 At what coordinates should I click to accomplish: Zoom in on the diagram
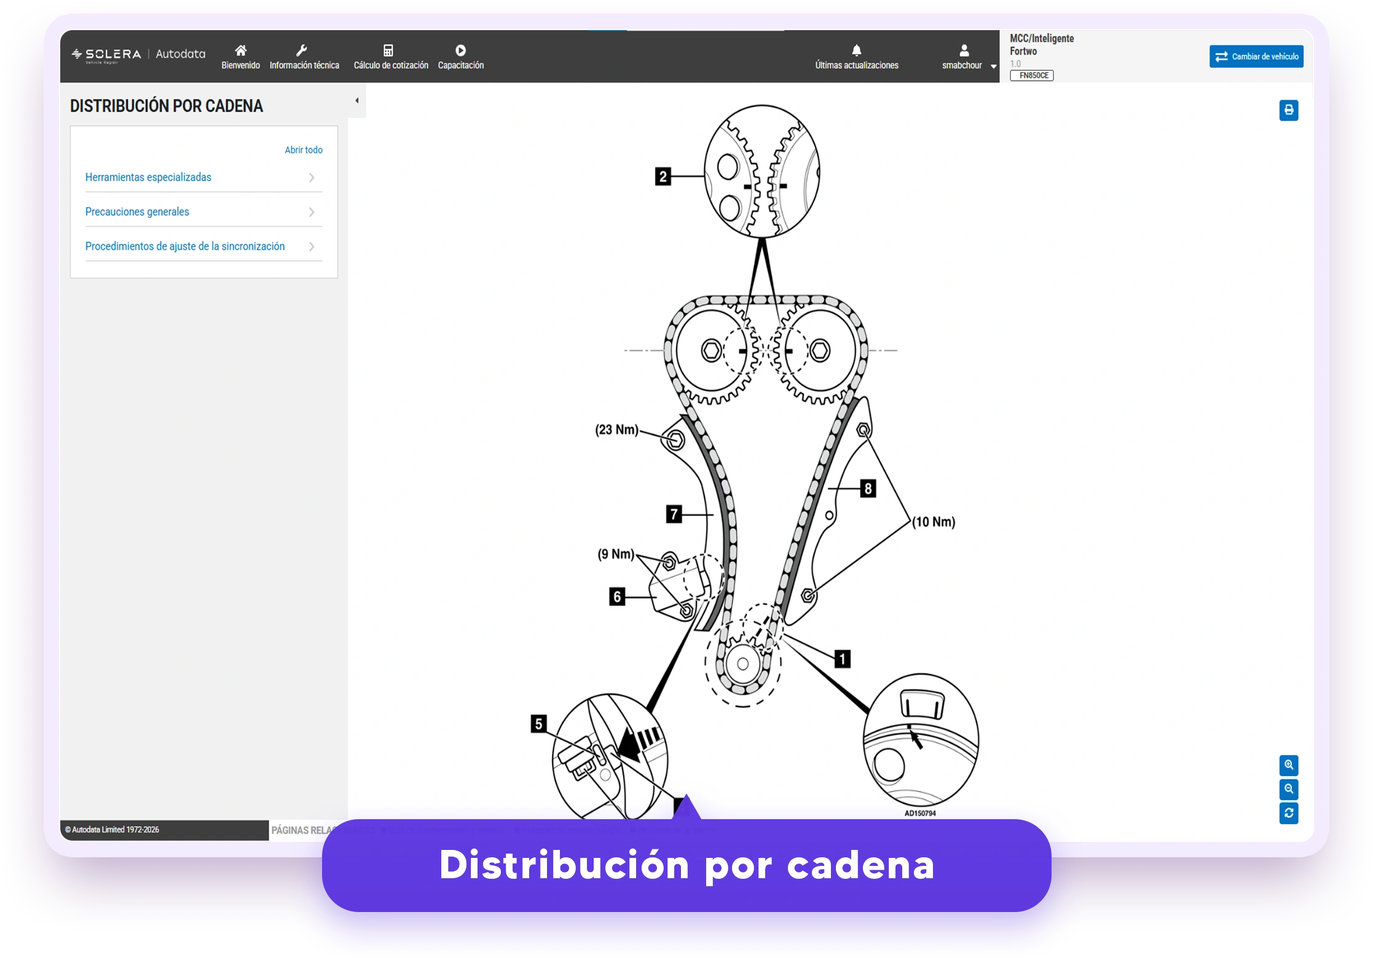(1288, 765)
